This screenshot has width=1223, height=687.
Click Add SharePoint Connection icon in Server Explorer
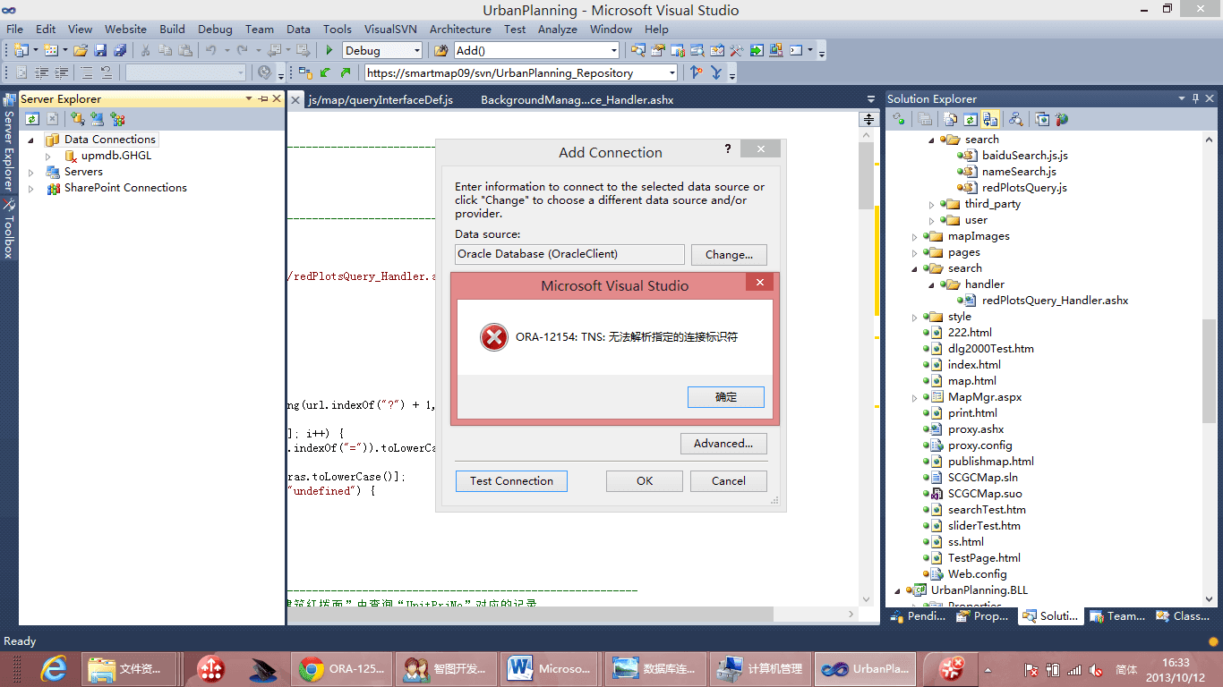pyautogui.click(x=117, y=119)
